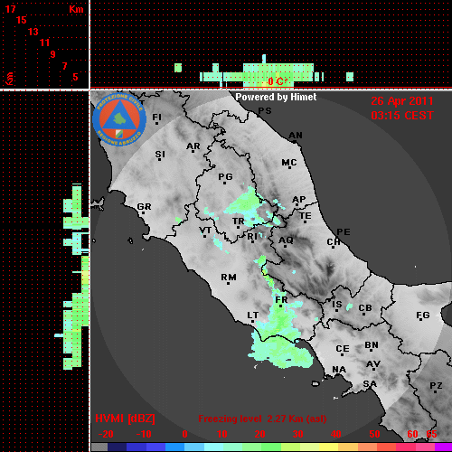Screen dimensions: 452x452
Task: Select the RM city label
Action: [x=229, y=278]
